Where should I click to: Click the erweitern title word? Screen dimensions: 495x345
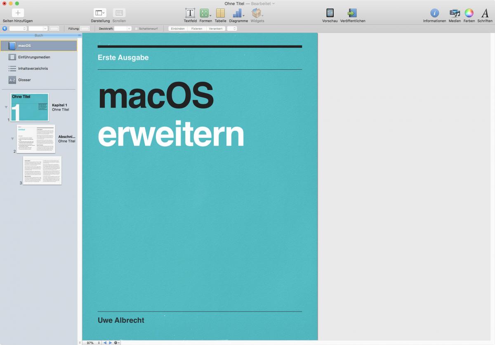point(171,134)
